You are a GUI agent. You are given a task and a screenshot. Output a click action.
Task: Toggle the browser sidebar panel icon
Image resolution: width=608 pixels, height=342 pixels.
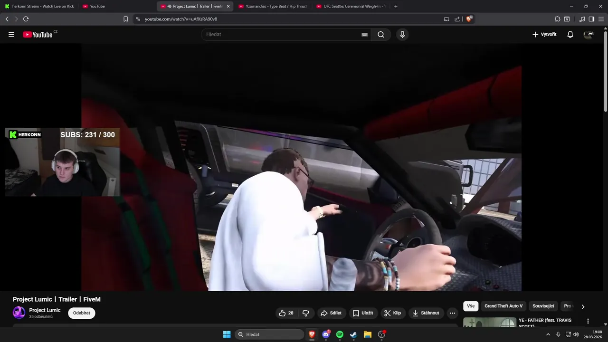pyautogui.click(x=591, y=19)
